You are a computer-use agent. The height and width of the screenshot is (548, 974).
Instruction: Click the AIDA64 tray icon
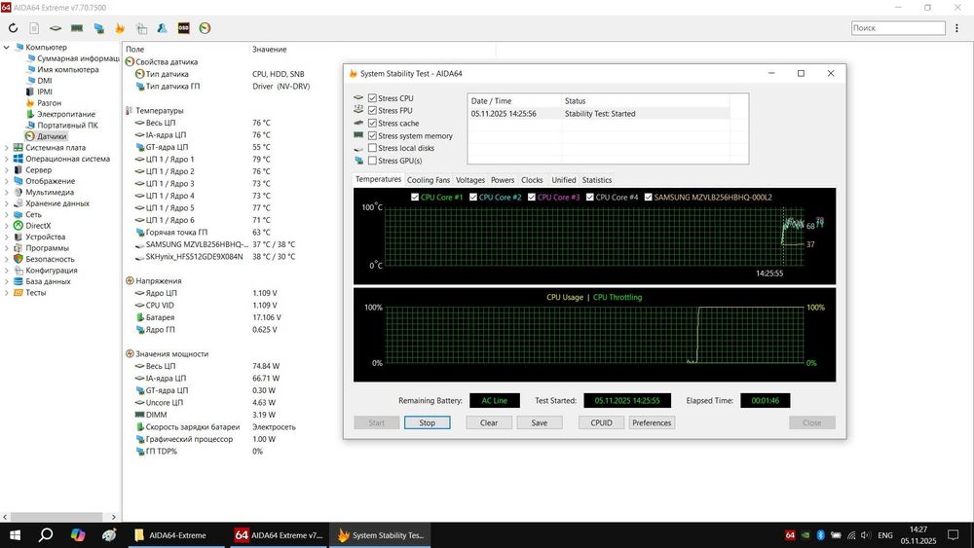tap(790, 535)
